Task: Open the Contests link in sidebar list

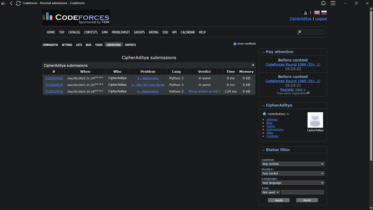Action: (x=272, y=136)
